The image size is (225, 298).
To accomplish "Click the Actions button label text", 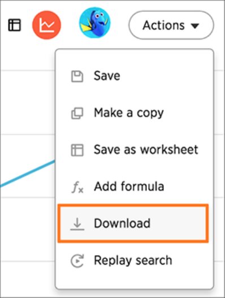I will pyautogui.click(x=163, y=25).
